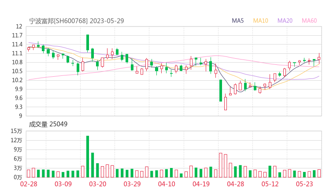This screenshot has width=326, height=194.
Task: Click the MA60 legend label
Action: tap(309, 21)
